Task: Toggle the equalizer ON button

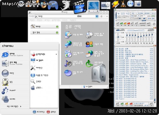Action: click(118, 30)
